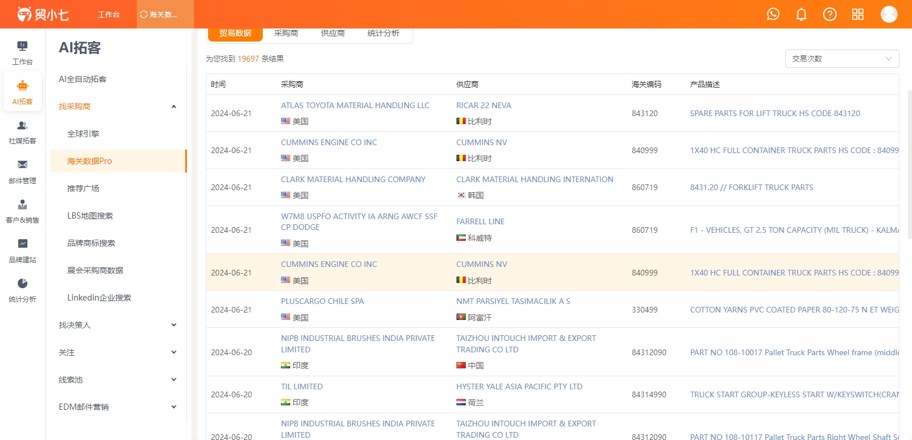Click the 海关编码 column header
The width and height of the screenshot is (912, 440).
click(646, 84)
